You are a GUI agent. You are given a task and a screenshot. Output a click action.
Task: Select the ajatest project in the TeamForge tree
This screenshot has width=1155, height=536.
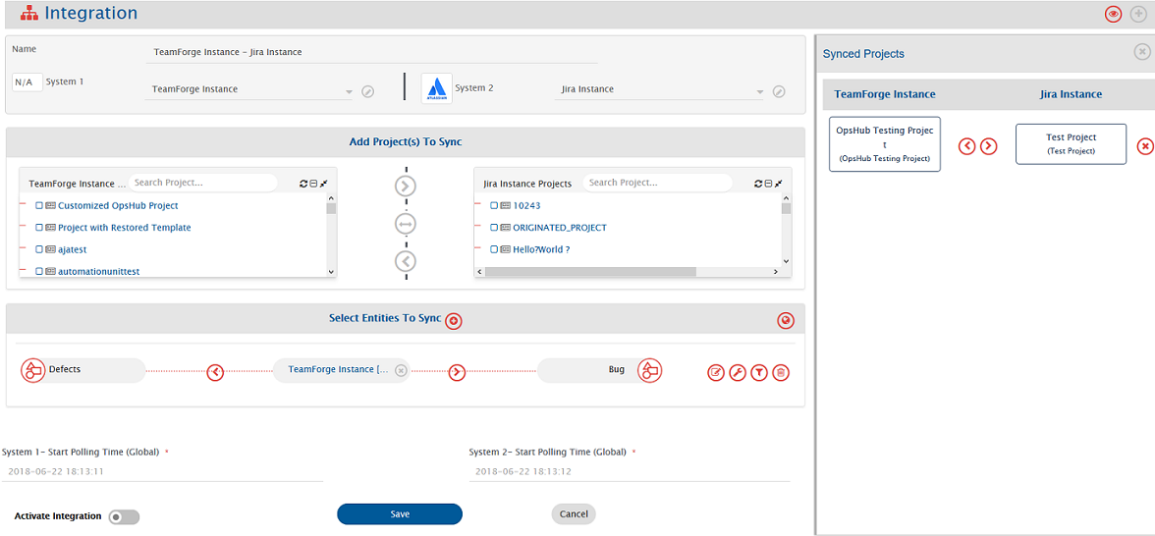tap(72, 249)
